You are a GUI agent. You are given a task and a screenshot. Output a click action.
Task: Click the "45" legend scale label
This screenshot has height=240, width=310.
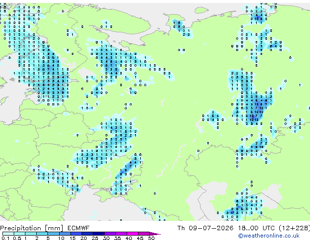pos(140,238)
